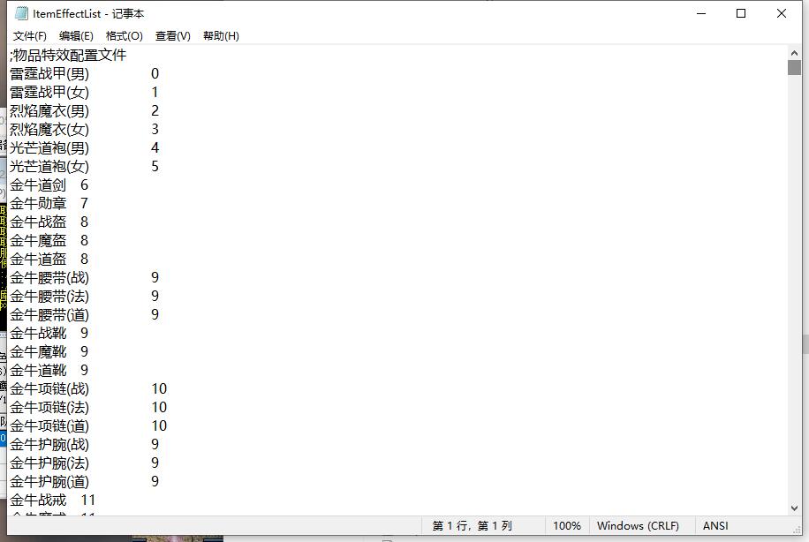This screenshot has width=809, height=542.
Task: Click the 第 1 行, 第 1 列 status indicator
Action: (472, 526)
